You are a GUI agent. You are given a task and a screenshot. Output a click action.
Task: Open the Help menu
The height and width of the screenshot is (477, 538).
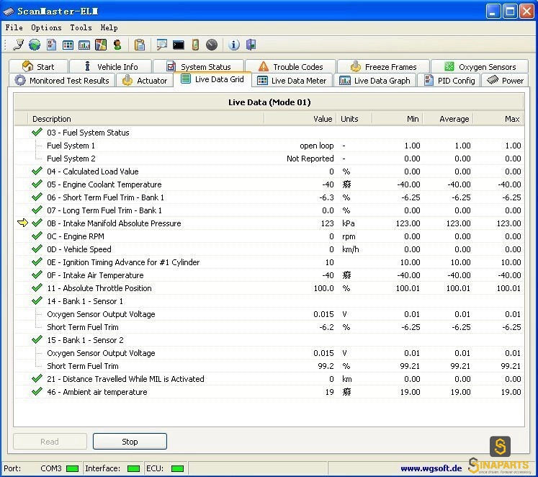[x=109, y=28]
